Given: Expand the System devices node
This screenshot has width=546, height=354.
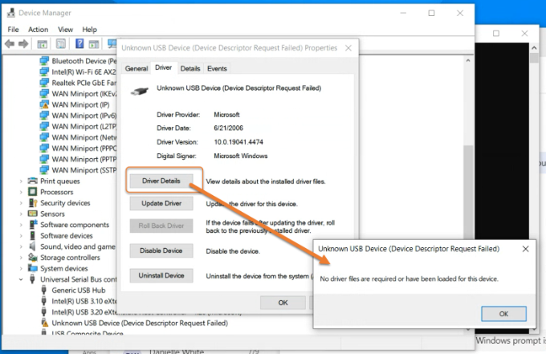Looking at the screenshot, I should tap(22, 268).
